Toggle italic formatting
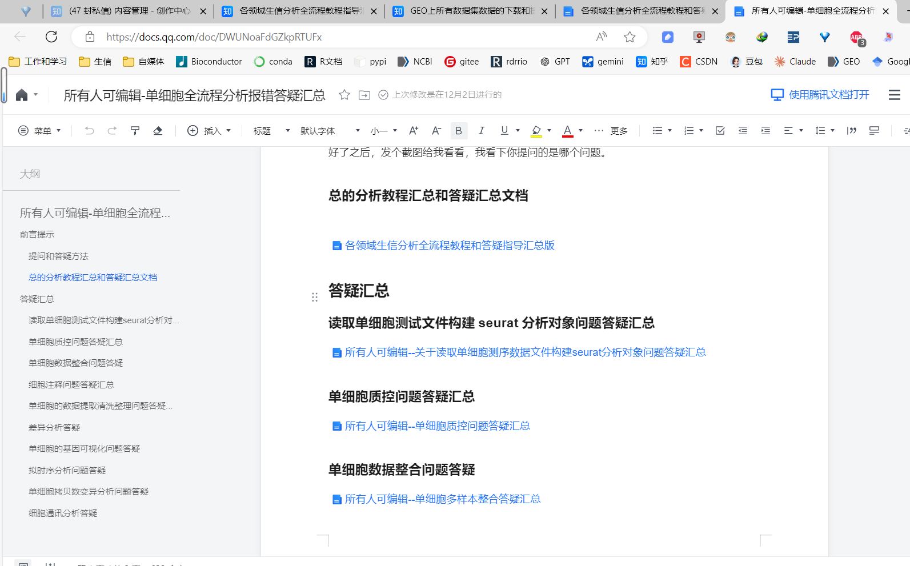The image size is (910, 566). (x=481, y=131)
